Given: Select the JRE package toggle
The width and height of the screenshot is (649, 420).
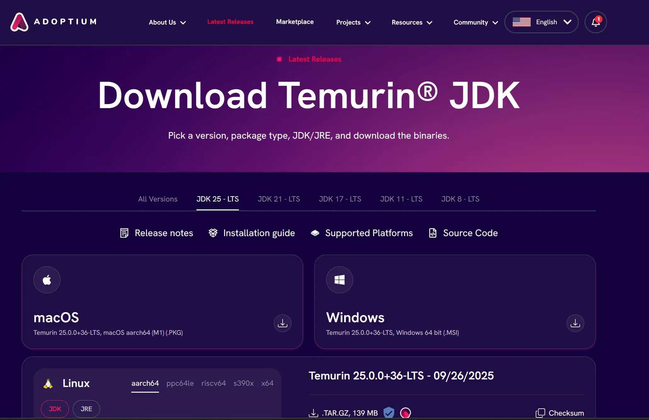Looking at the screenshot, I should point(86,409).
